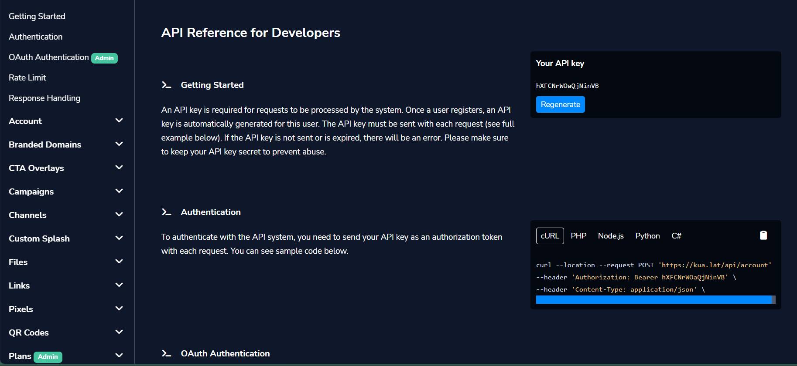Expand the Pixels sidebar group
This screenshot has height=366, width=797.
pyautogui.click(x=119, y=309)
